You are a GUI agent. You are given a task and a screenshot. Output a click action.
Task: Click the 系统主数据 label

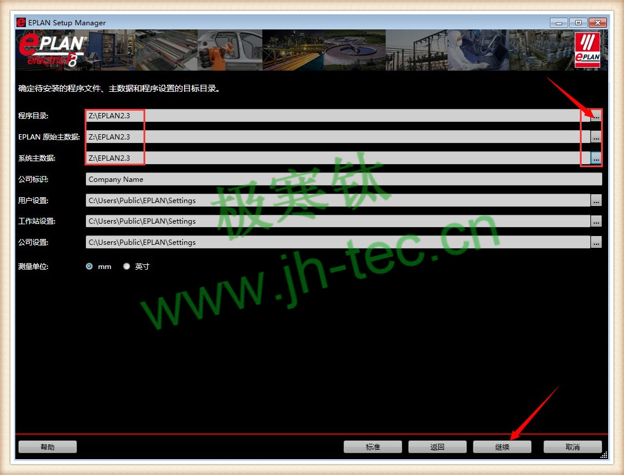click(36, 158)
